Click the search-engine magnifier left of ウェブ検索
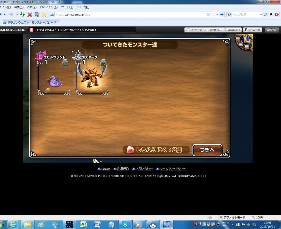This screenshot has width=281, height=229. pyautogui.click(x=229, y=15)
